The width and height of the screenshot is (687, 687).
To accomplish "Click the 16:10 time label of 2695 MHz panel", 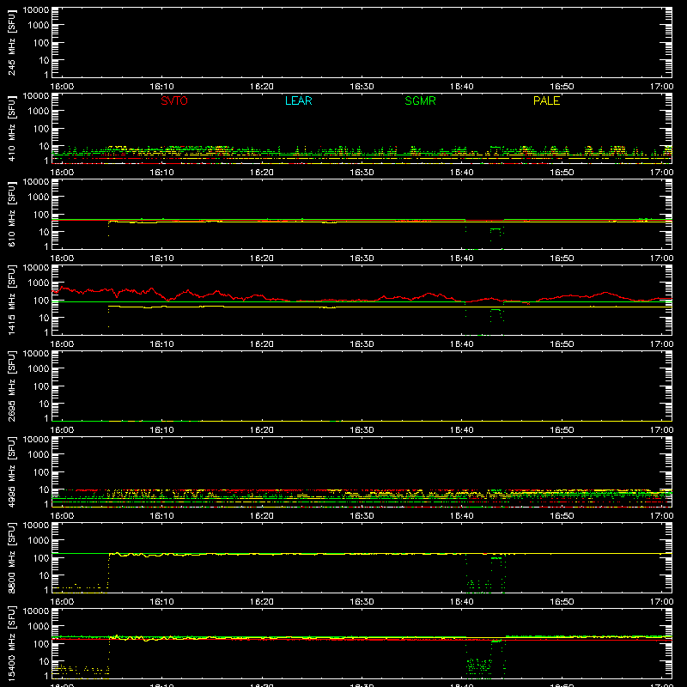I will click(x=161, y=430).
